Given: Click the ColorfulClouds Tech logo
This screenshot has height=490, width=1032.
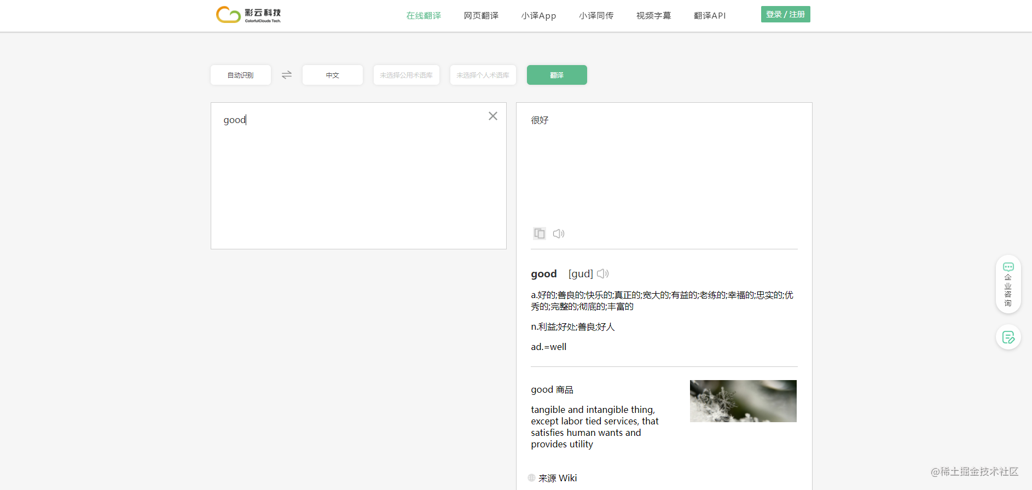Looking at the screenshot, I should pos(248,15).
